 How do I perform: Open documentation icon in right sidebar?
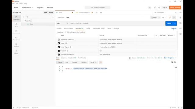(180, 18)
